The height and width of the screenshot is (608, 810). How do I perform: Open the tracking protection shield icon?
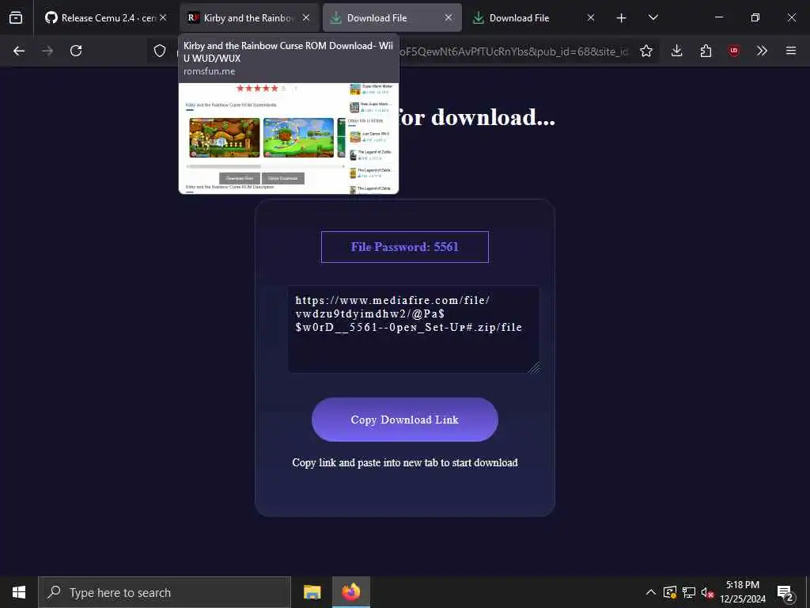pos(160,51)
